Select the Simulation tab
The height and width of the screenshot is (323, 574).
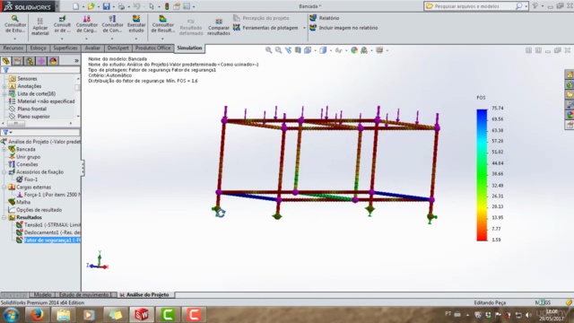[x=189, y=48]
